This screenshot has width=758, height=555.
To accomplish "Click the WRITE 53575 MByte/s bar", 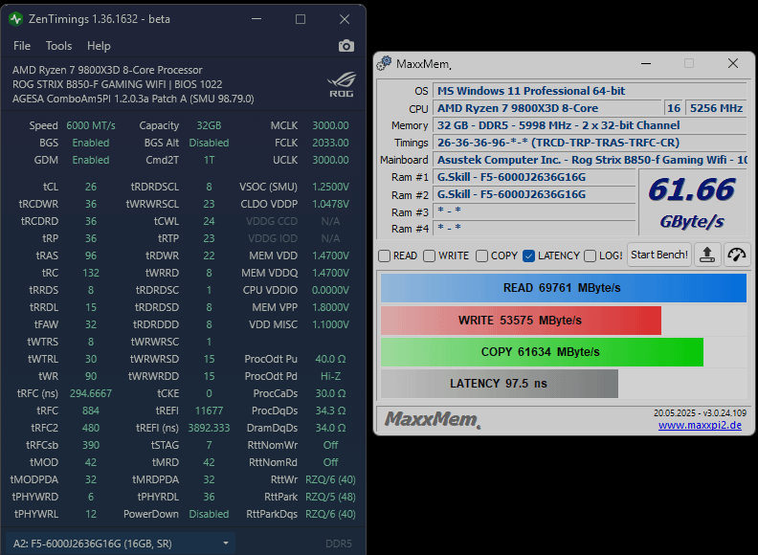I will tap(521, 321).
